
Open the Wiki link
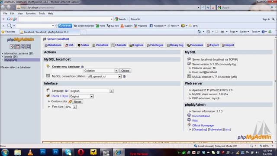195,120
